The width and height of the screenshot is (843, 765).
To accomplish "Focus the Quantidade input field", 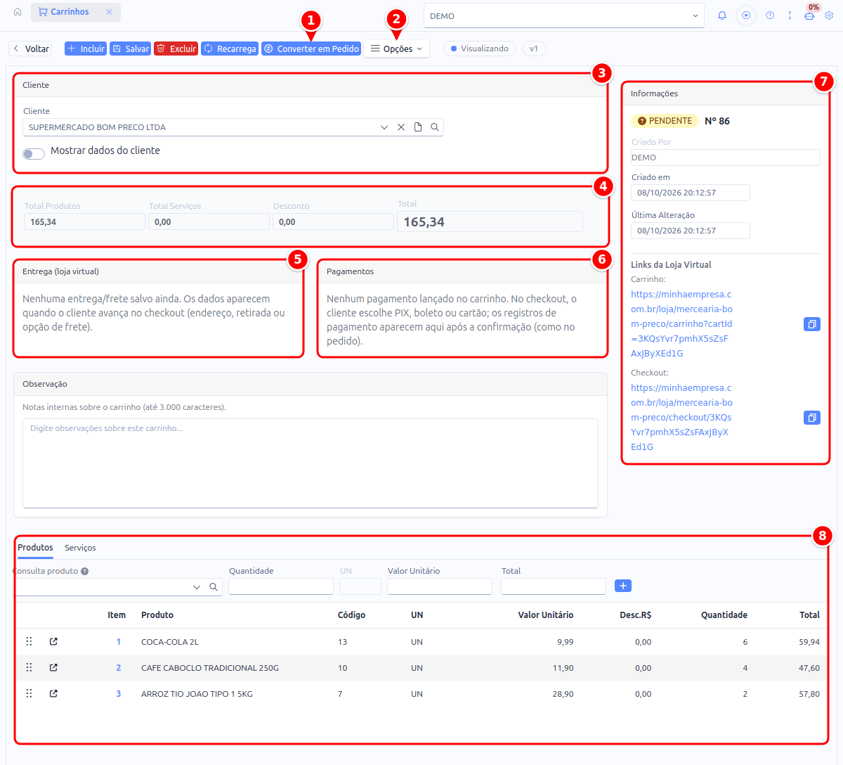I will coord(281,586).
